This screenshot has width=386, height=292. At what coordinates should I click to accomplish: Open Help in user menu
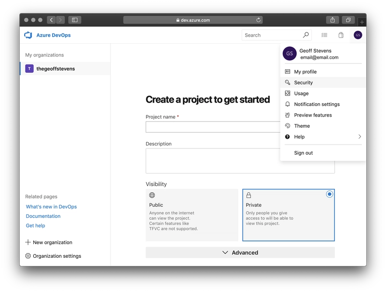[x=323, y=136]
